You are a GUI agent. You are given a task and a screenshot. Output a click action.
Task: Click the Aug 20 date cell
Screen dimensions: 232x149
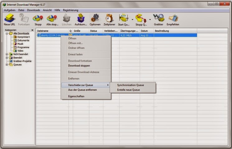point(147,35)
